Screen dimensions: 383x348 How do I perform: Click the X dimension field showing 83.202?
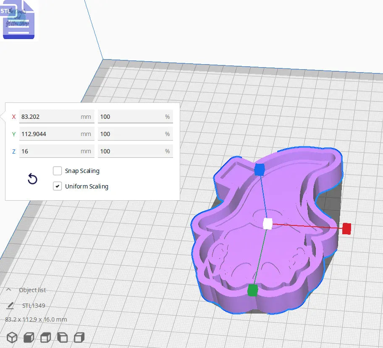(57, 116)
